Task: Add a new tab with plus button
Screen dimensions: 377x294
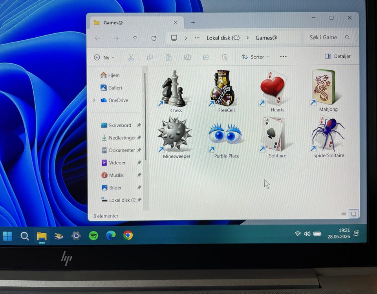Action: 193,23
